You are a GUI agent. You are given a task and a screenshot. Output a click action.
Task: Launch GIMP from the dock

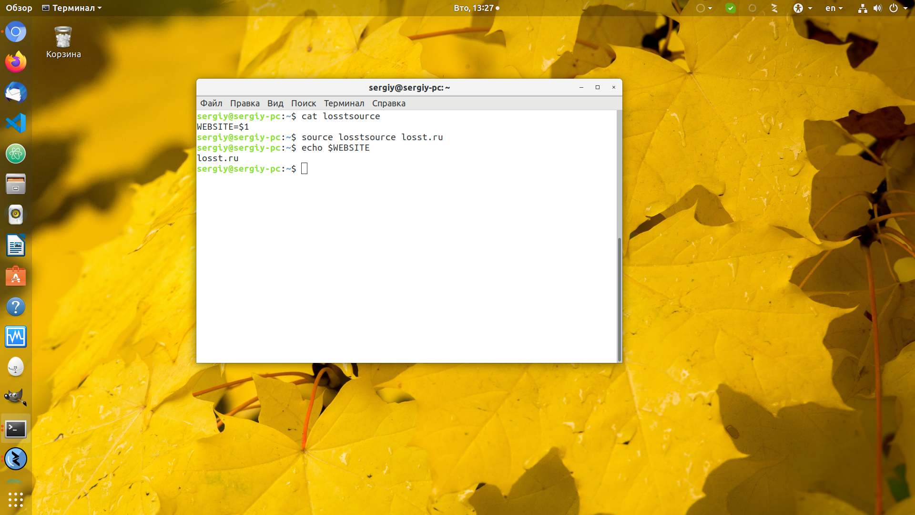(x=16, y=398)
